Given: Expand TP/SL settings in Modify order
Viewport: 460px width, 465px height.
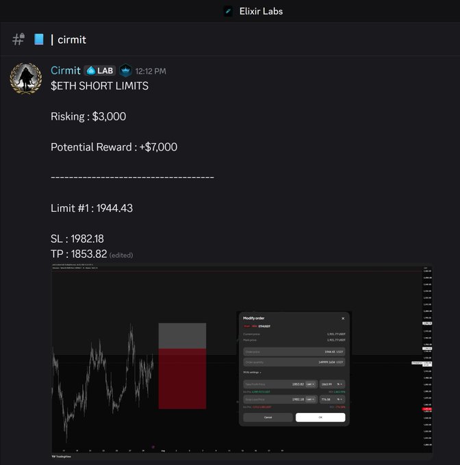Looking at the screenshot, I should tap(252, 372).
